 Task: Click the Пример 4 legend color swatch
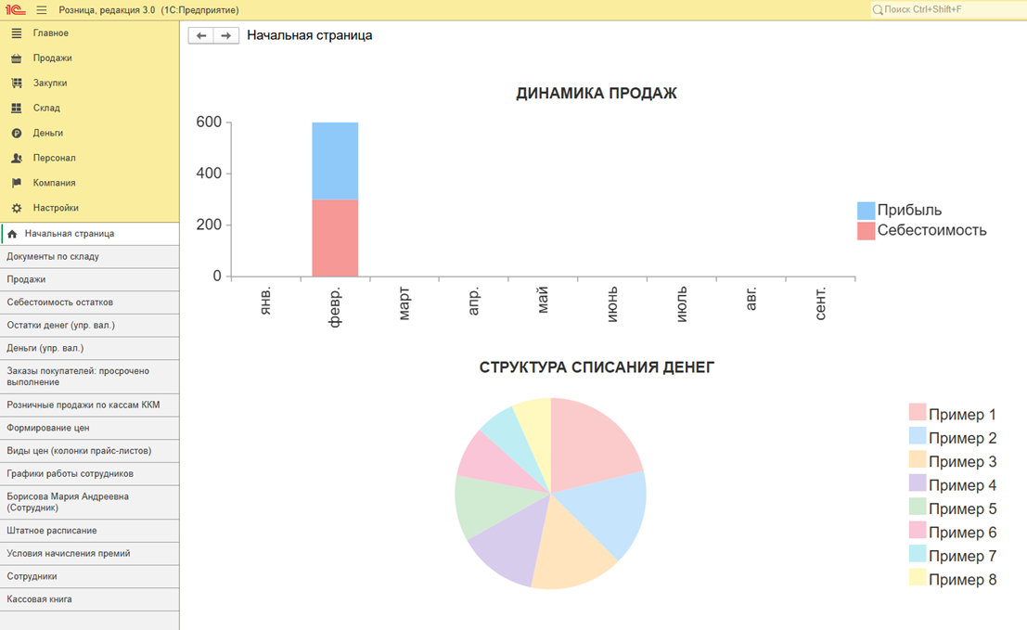917,485
